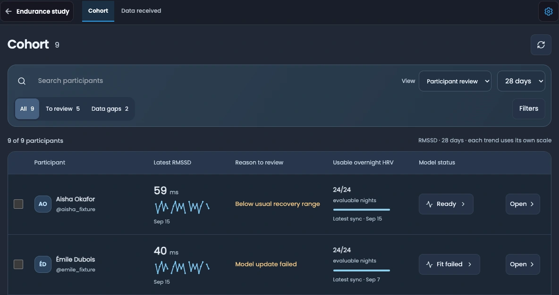Click the 59 ms RMSSD value
559x295 pixels.
(166, 191)
